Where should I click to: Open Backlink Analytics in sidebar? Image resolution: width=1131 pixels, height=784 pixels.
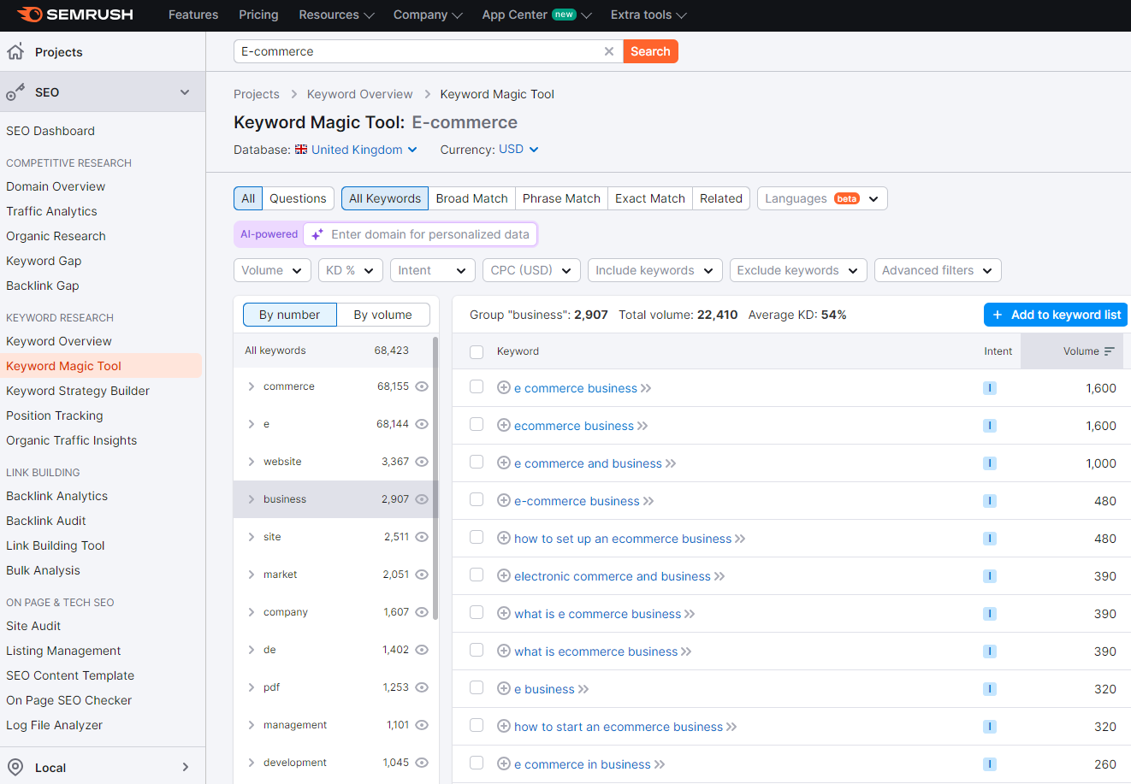(57, 496)
